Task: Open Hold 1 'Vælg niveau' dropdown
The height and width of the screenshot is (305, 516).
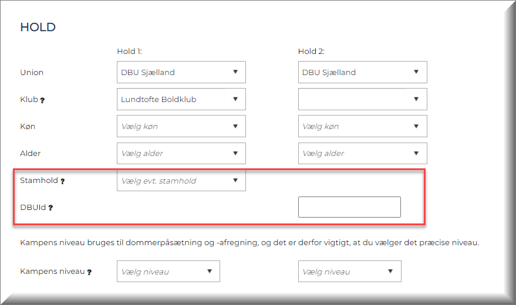Action: [168, 272]
